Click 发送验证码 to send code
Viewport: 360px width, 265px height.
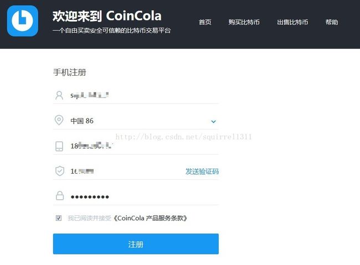click(202, 172)
